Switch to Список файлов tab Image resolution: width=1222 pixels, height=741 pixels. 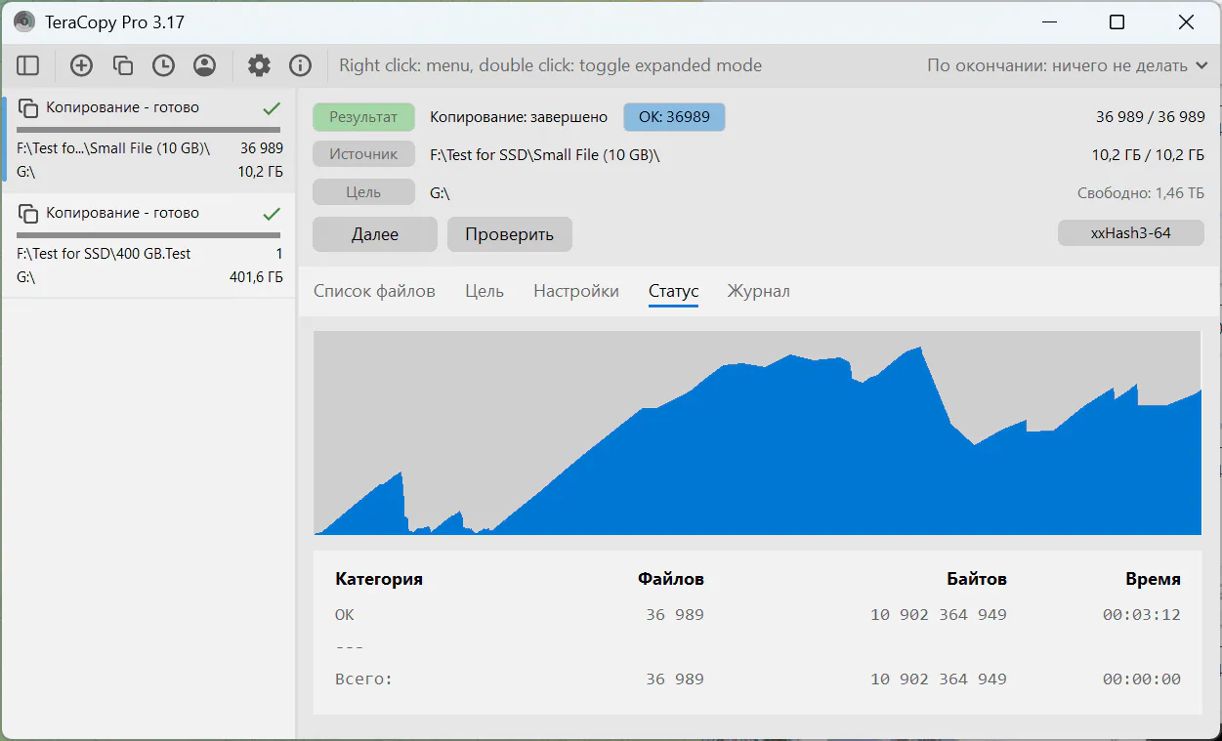(x=374, y=291)
